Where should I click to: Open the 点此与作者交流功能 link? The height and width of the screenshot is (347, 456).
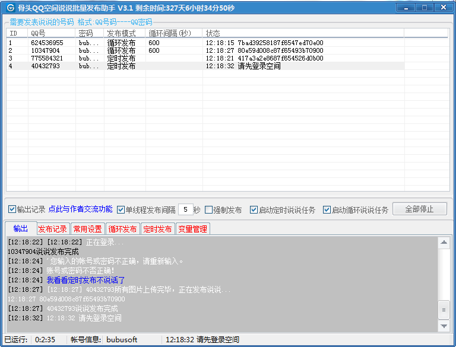pos(80,209)
